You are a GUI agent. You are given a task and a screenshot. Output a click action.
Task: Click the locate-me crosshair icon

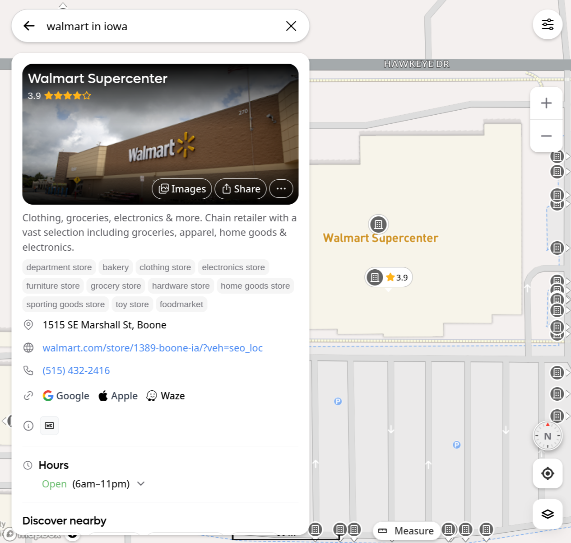coord(548,473)
